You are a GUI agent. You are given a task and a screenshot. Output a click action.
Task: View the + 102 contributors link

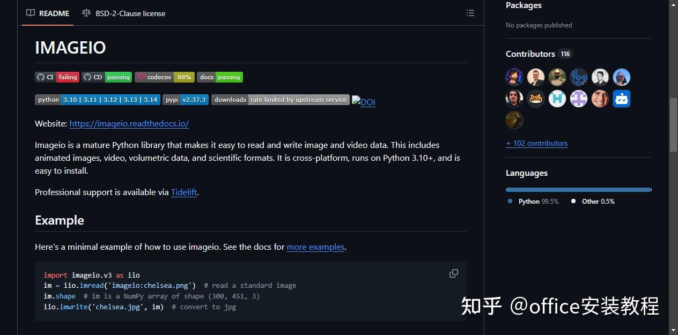point(536,143)
